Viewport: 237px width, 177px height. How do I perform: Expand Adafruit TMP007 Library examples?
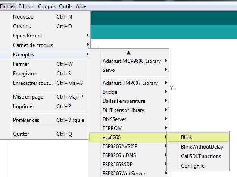click(x=129, y=83)
